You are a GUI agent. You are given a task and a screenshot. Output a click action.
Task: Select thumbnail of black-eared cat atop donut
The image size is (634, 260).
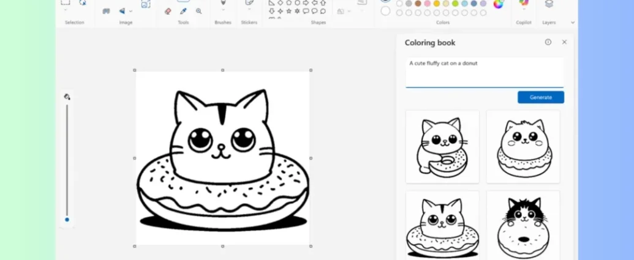point(523,225)
